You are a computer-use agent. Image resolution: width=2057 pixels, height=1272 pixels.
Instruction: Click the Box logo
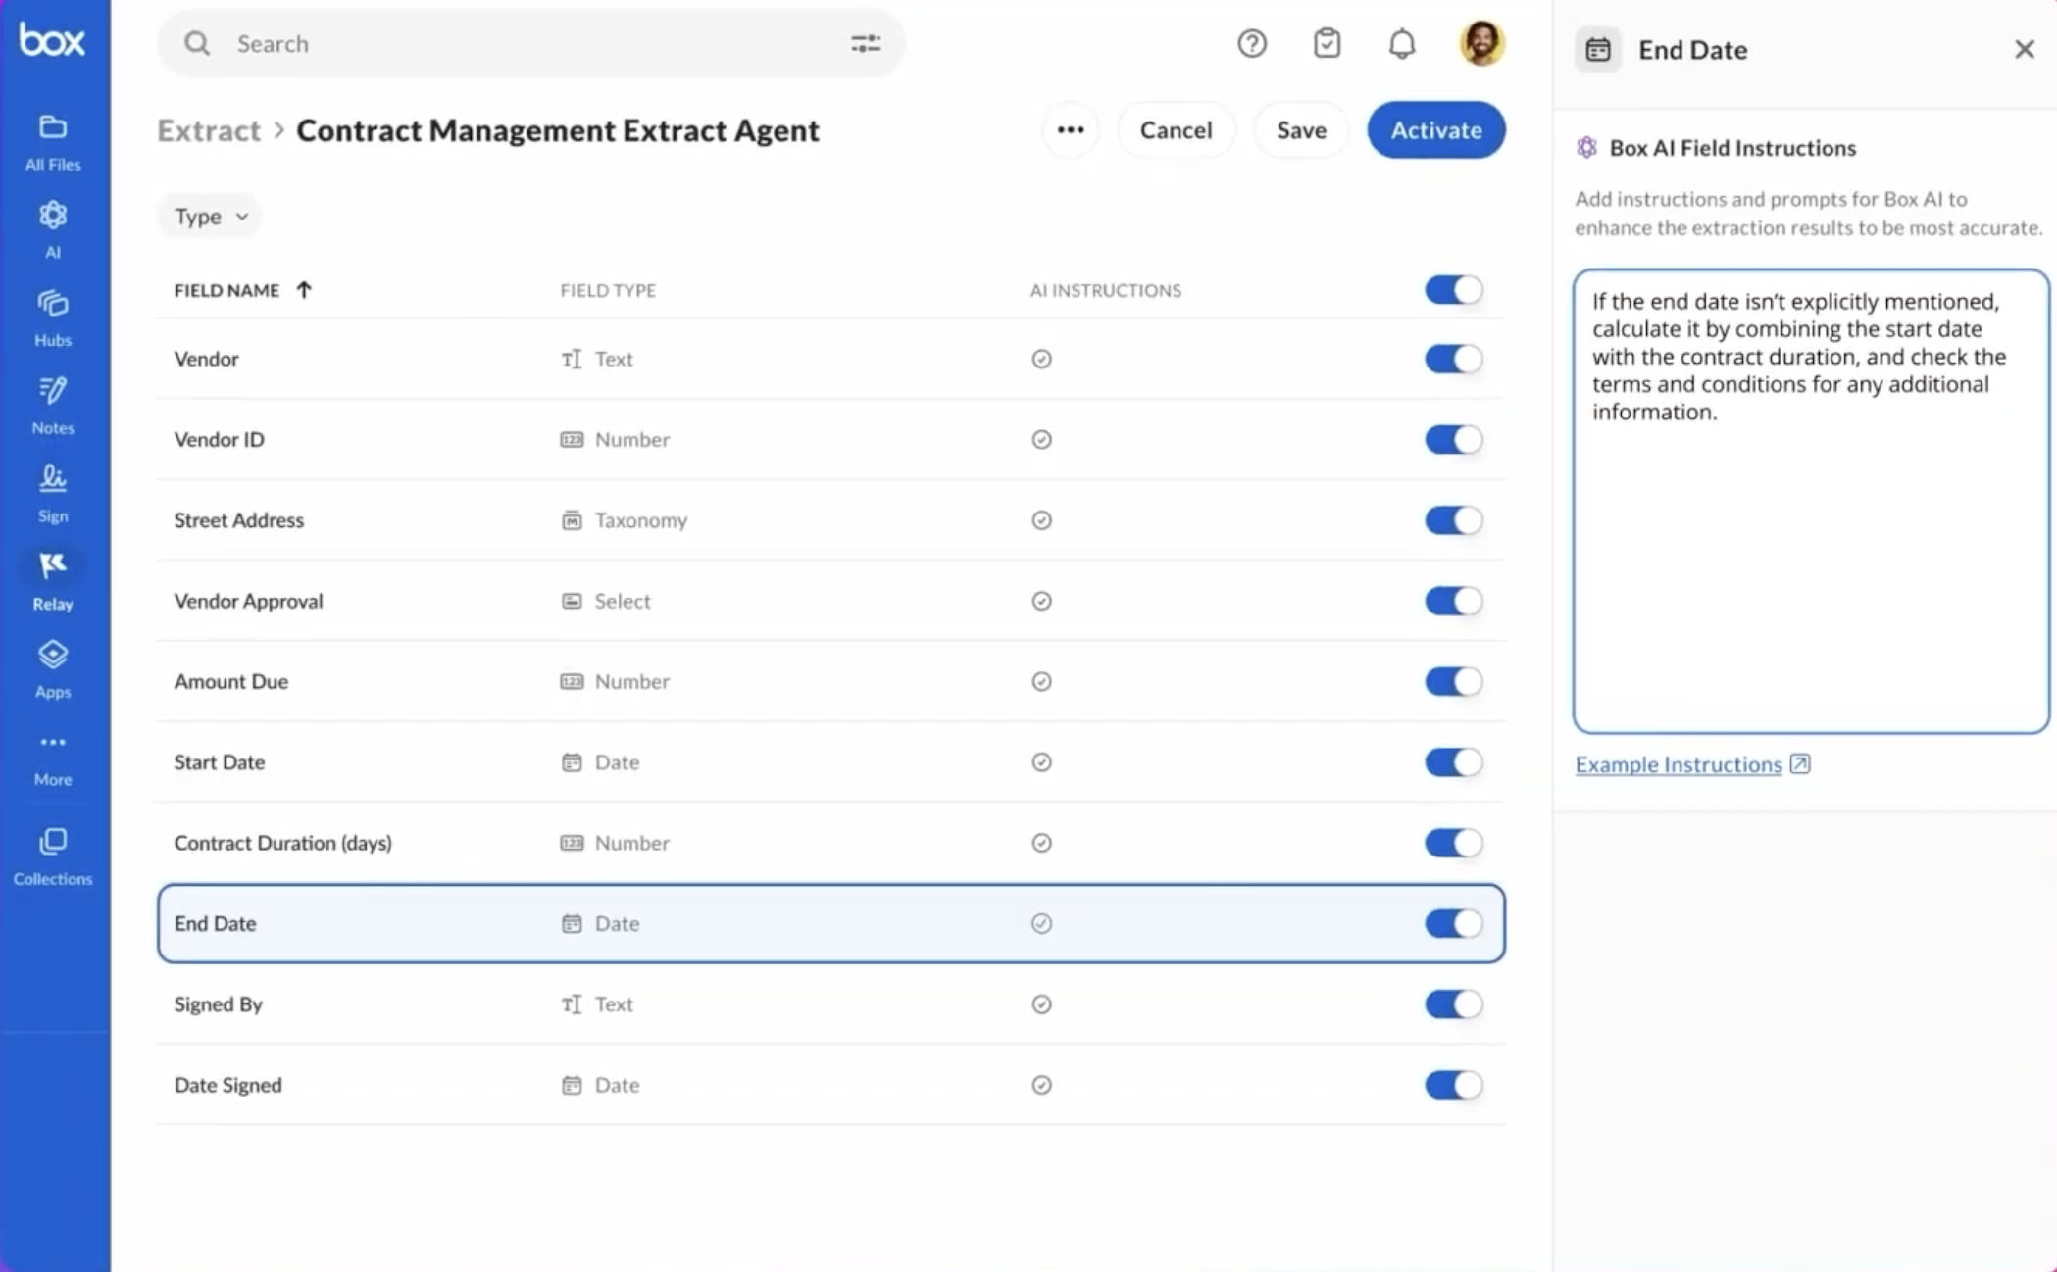52,40
